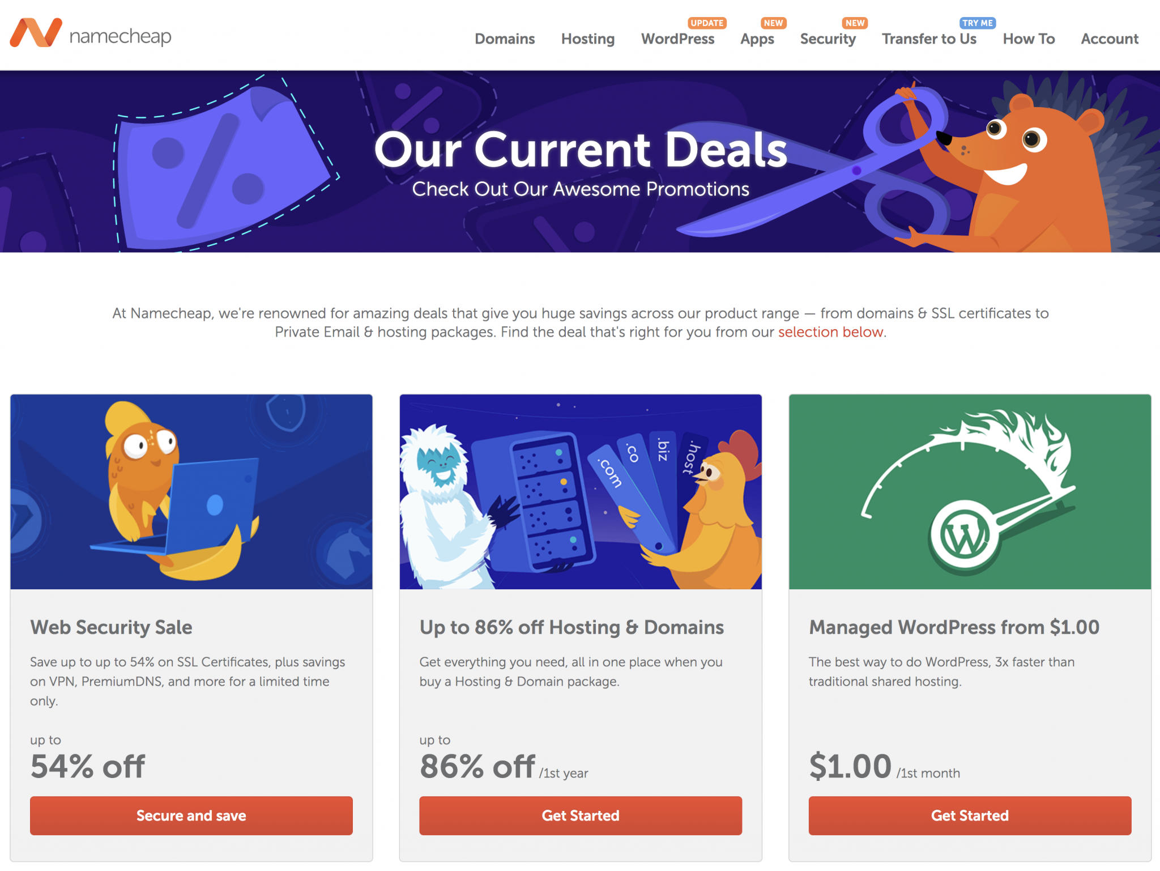
Task: Click the WordPress speedometer logo image
Action: [x=970, y=491]
